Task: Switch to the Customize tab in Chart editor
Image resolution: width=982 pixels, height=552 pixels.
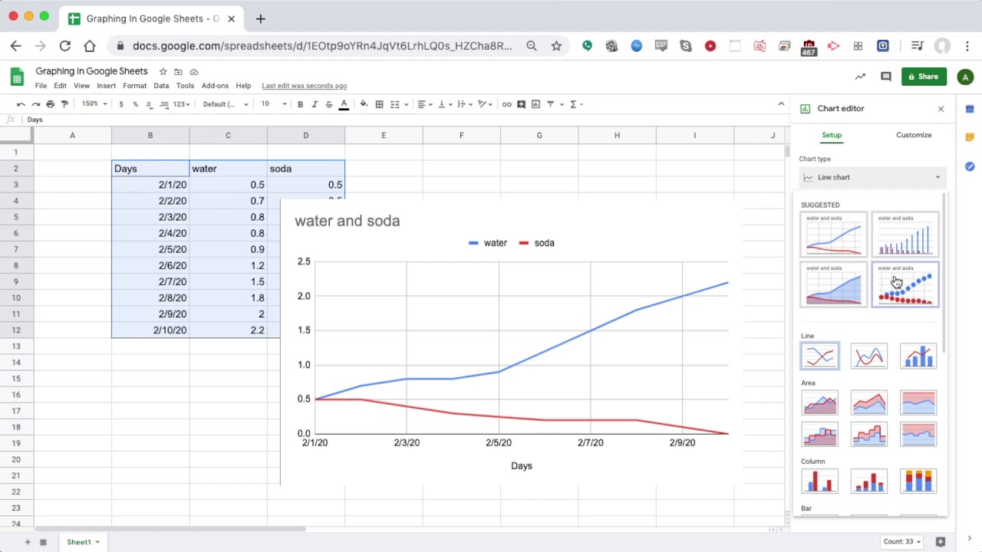Action: point(914,135)
